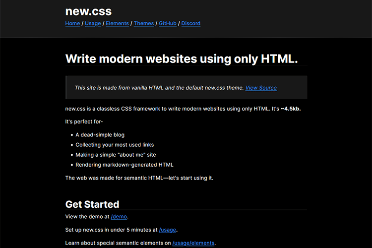Click 'Rendering markdown-generated HTML' list item
The width and height of the screenshot is (372, 248).
(x=124, y=165)
